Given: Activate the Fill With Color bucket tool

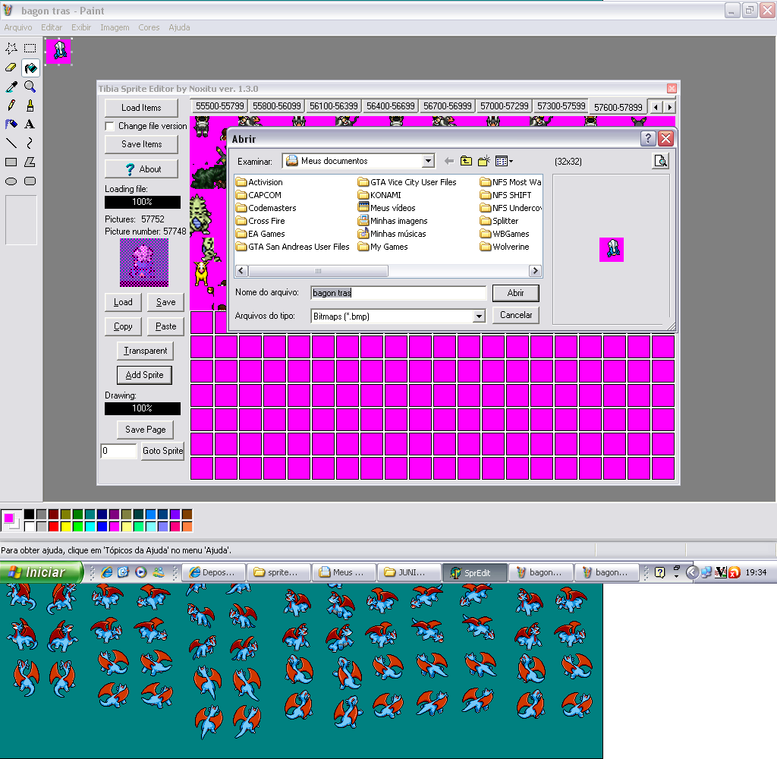Looking at the screenshot, I should click(x=30, y=68).
